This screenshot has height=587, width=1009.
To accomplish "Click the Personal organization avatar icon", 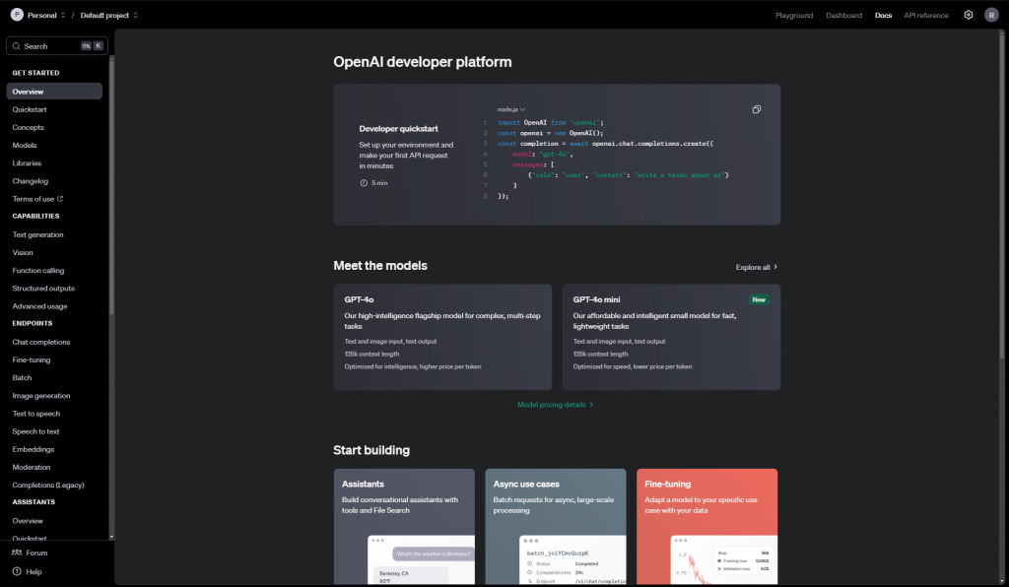I will [17, 15].
